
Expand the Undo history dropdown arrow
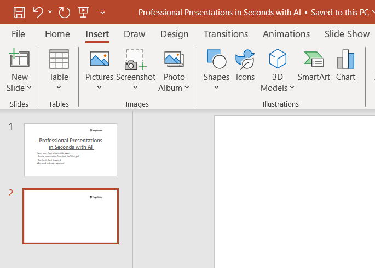click(x=50, y=11)
